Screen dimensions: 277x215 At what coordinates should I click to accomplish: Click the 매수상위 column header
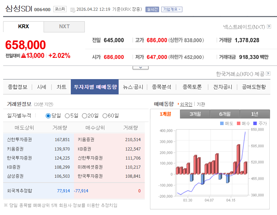(95, 128)
